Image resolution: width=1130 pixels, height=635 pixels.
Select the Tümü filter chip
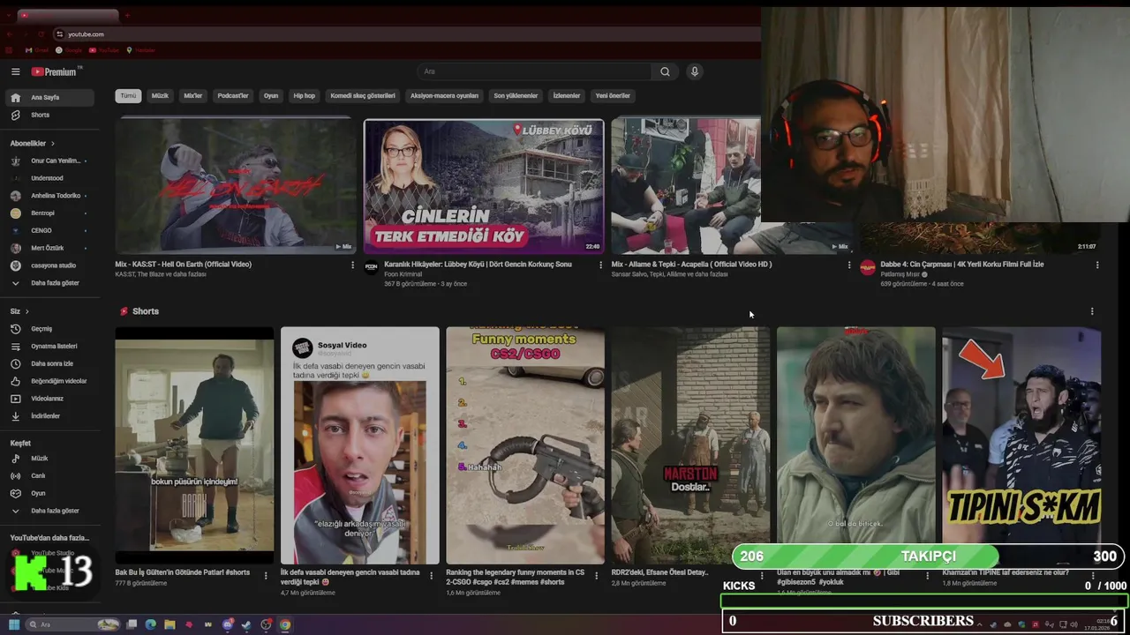(128, 95)
